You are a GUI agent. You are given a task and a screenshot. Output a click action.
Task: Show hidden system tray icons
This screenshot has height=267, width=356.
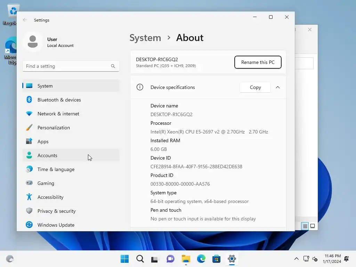(x=296, y=259)
